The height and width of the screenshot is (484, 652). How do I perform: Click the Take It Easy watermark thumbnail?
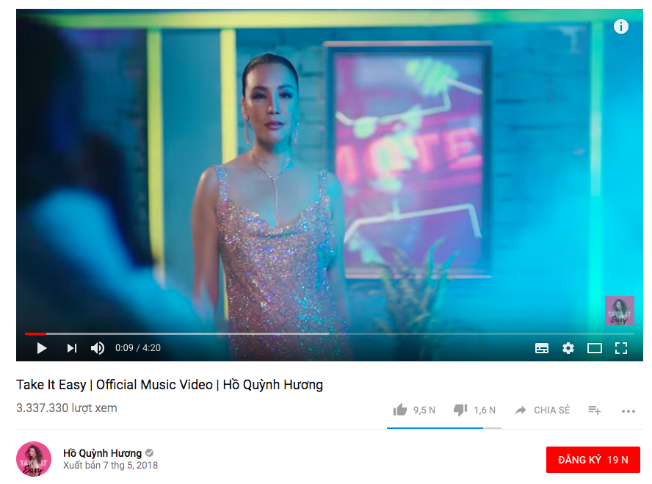[620, 311]
